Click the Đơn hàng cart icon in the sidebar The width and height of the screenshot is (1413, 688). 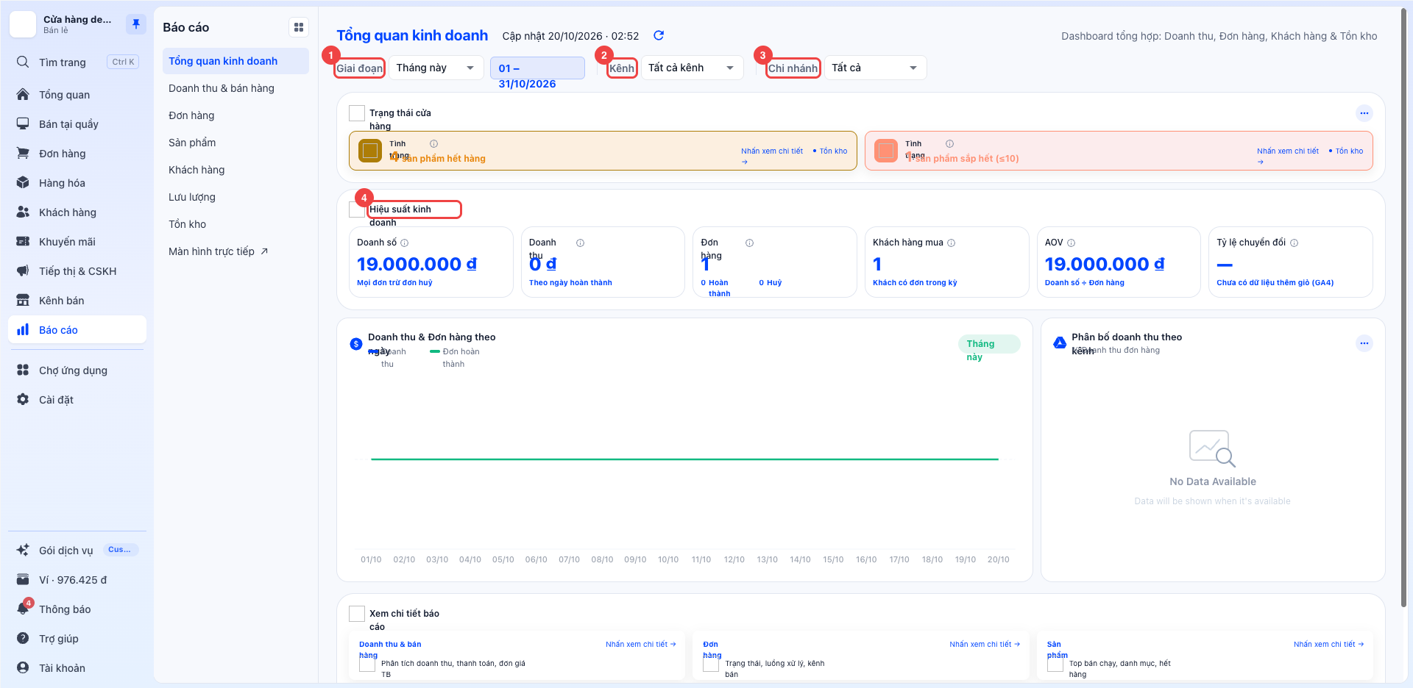(x=23, y=153)
